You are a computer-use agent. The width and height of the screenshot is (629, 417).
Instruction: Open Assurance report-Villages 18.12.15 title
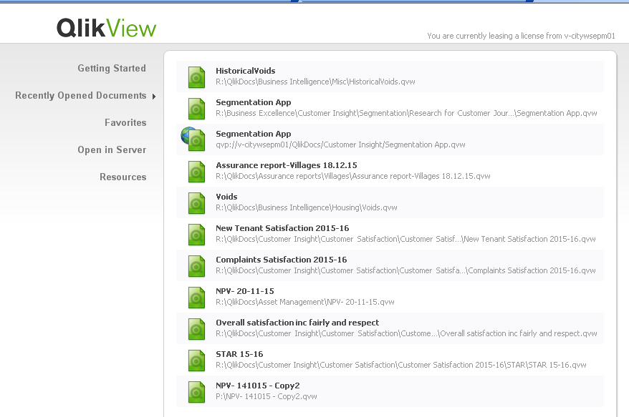click(287, 165)
